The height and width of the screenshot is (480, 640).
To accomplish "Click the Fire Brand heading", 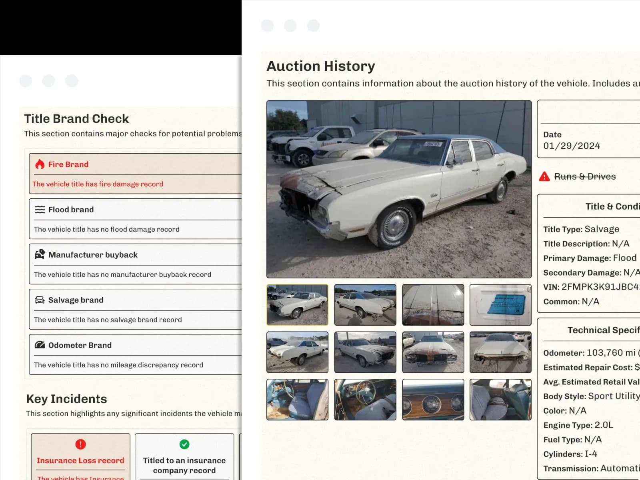I will click(x=68, y=164).
